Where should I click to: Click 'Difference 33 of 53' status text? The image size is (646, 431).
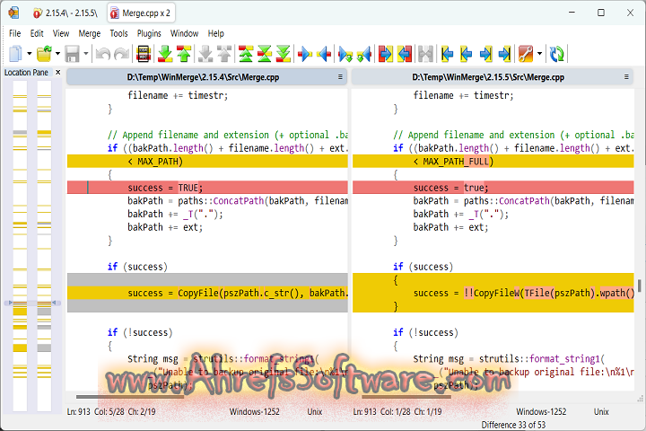coord(513,425)
